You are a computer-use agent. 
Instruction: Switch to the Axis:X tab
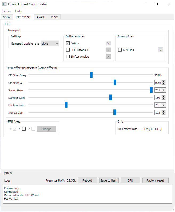pos(41,17)
